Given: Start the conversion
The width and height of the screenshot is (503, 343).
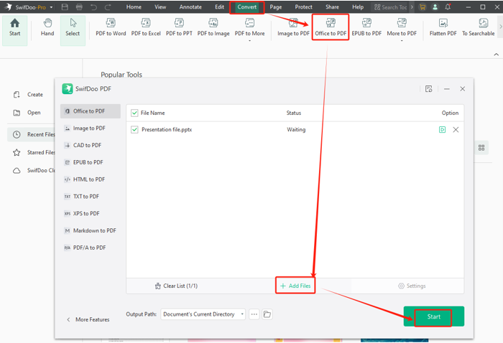Looking at the screenshot, I should (434, 316).
